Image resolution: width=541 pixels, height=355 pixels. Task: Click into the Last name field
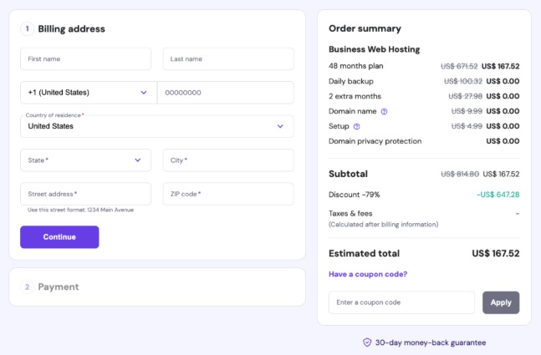(227, 59)
